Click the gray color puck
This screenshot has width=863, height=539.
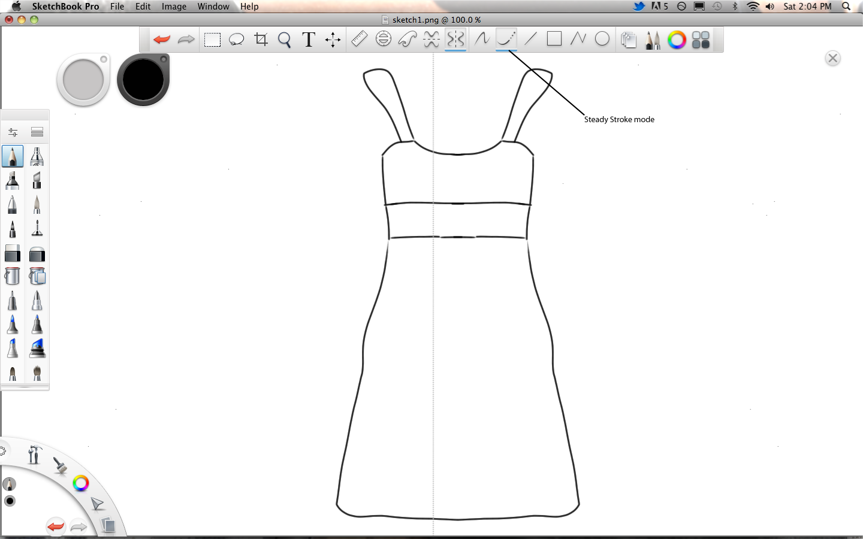pyautogui.click(x=83, y=80)
